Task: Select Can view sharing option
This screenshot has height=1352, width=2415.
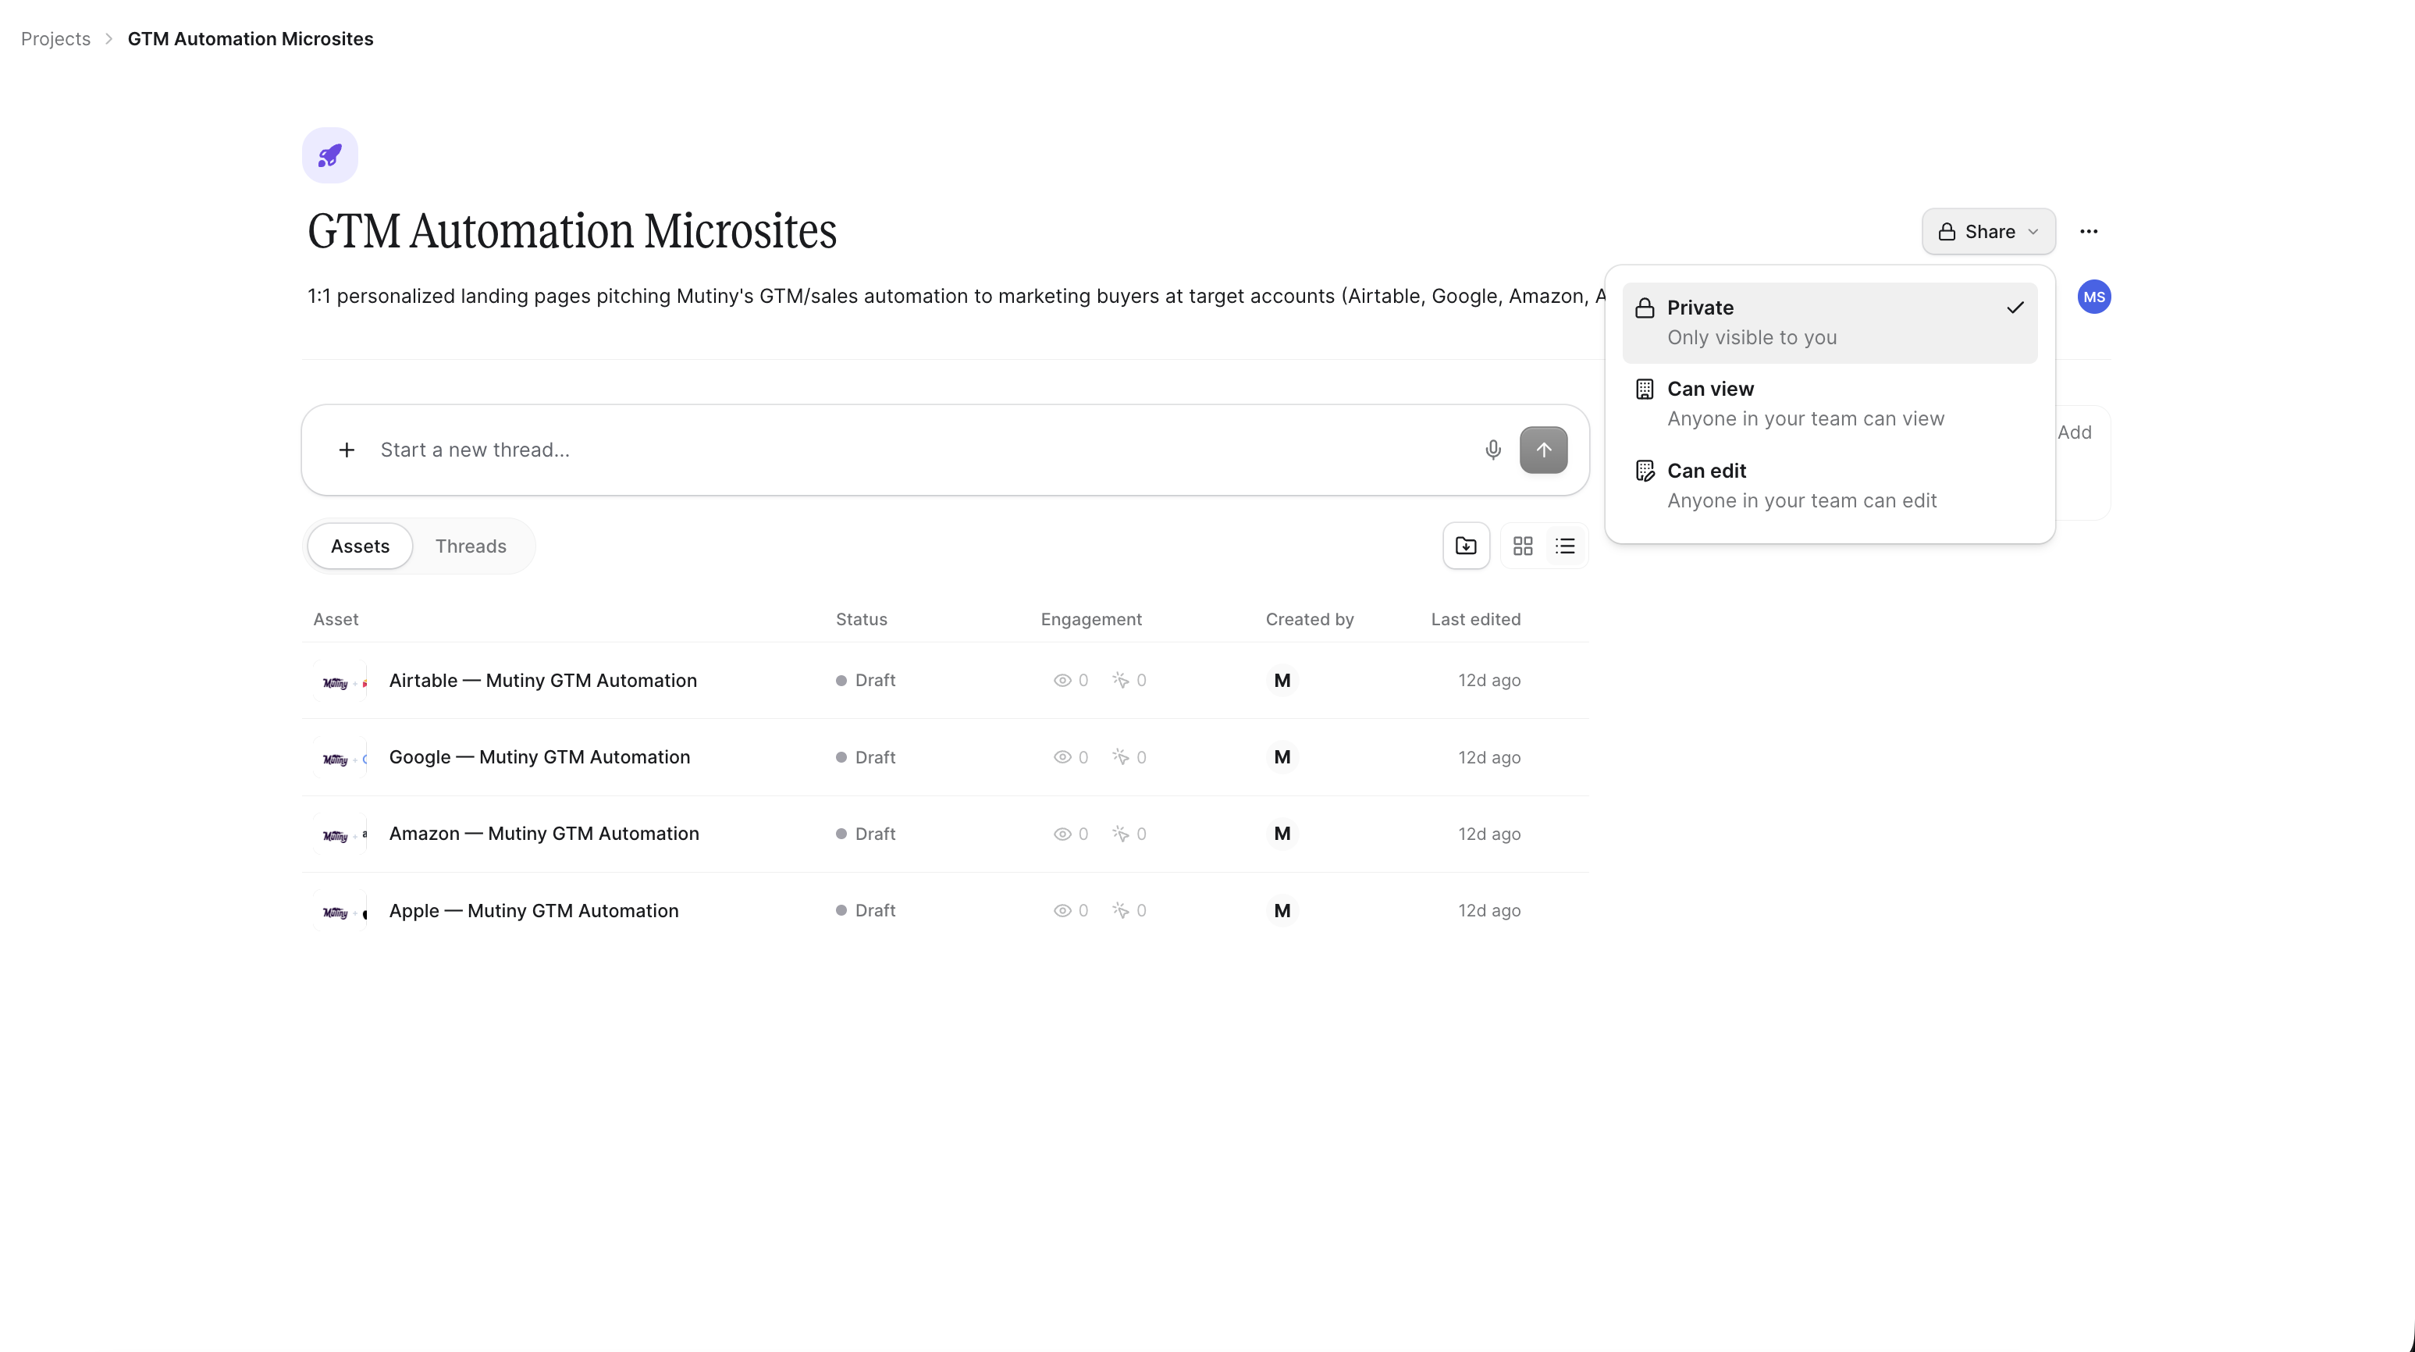Action: pos(1830,404)
